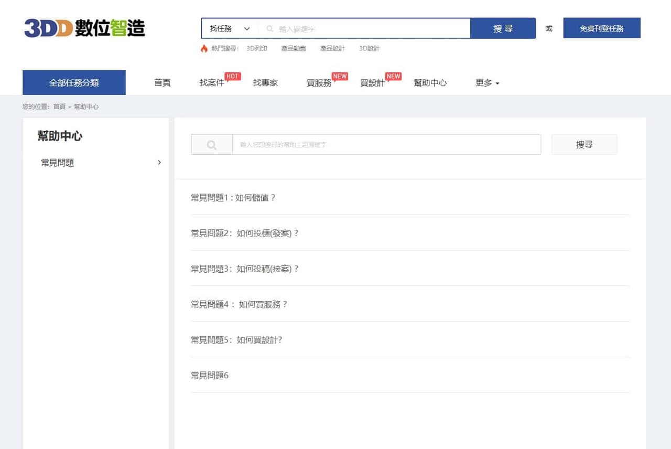Click the NEW badge on 買服務
This screenshot has height=449, width=671.
pyautogui.click(x=340, y=76)
